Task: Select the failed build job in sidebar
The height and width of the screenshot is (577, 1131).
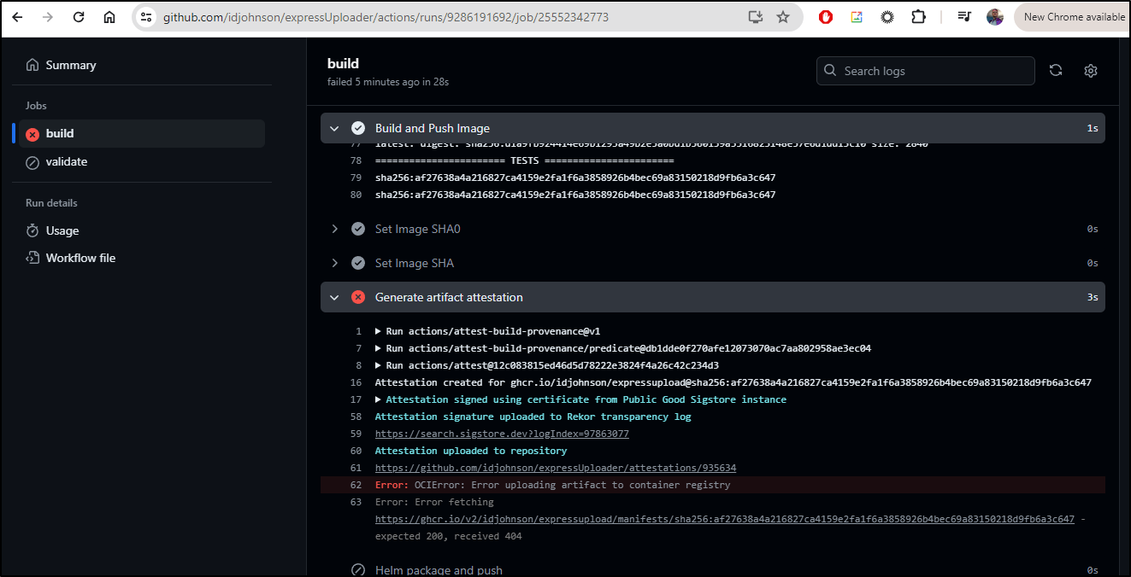Action: [x=142, y=133]
